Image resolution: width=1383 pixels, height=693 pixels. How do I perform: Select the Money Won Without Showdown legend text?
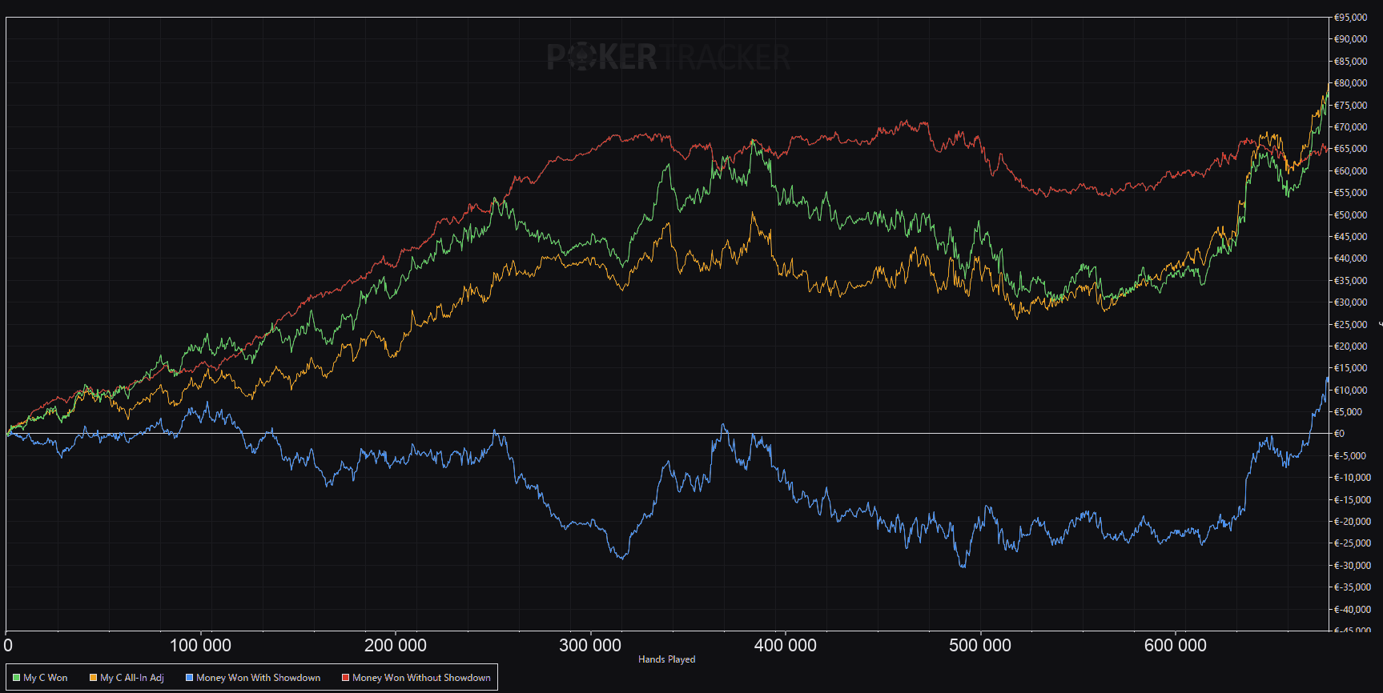click(421, 678)
